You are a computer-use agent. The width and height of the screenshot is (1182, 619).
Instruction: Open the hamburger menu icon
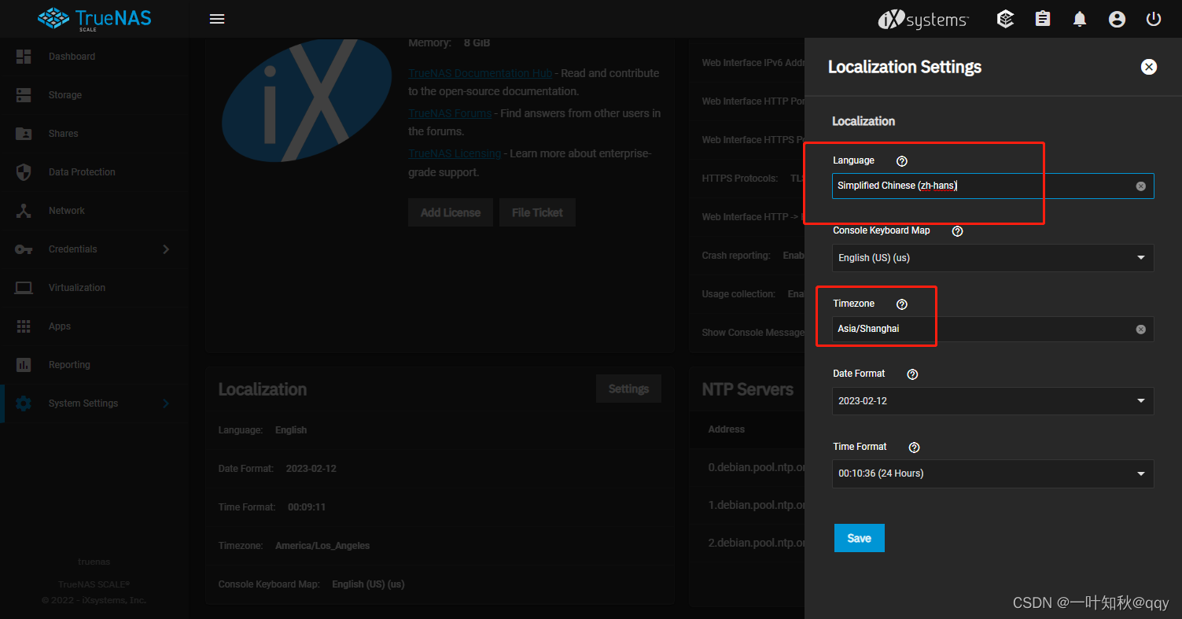pyautogui.click(x=217, y=19)
